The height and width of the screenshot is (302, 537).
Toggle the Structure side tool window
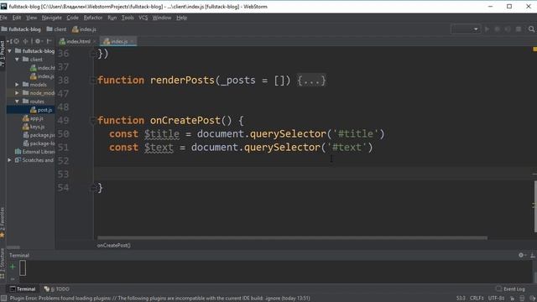click(x=3, y=263)
